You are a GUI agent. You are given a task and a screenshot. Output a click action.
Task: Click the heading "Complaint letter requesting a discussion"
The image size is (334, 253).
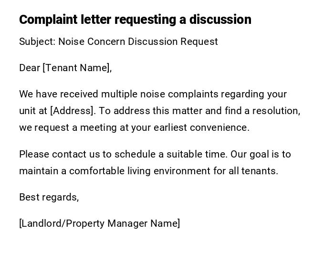(135, 20)
